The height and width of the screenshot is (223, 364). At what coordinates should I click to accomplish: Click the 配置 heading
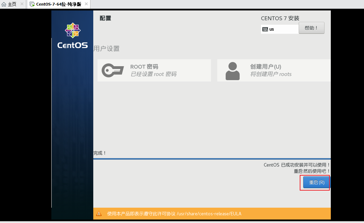[105, 18]
